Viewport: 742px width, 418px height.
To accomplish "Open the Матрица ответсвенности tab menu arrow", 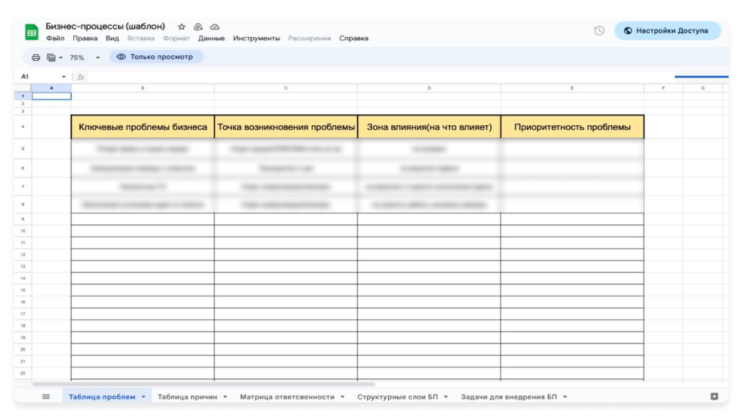I will tap(343, 397).
